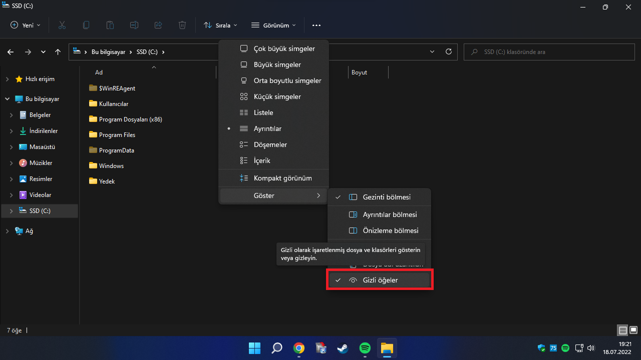Select the ProgramData folder
Viewport: 641px width, 360px height.
click(x=116, y=150)
